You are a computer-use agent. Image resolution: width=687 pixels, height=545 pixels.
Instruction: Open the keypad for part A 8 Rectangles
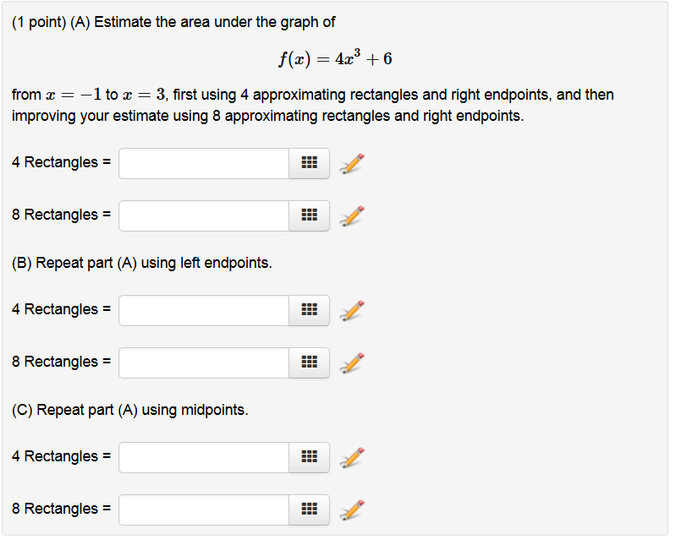(x=309, y=215)
